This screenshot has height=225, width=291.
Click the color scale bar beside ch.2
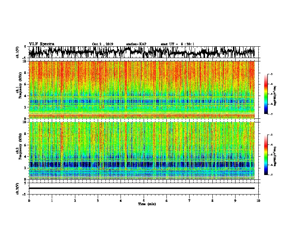266,155
